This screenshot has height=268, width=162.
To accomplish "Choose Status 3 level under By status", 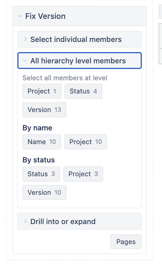I will click(41, 174).
